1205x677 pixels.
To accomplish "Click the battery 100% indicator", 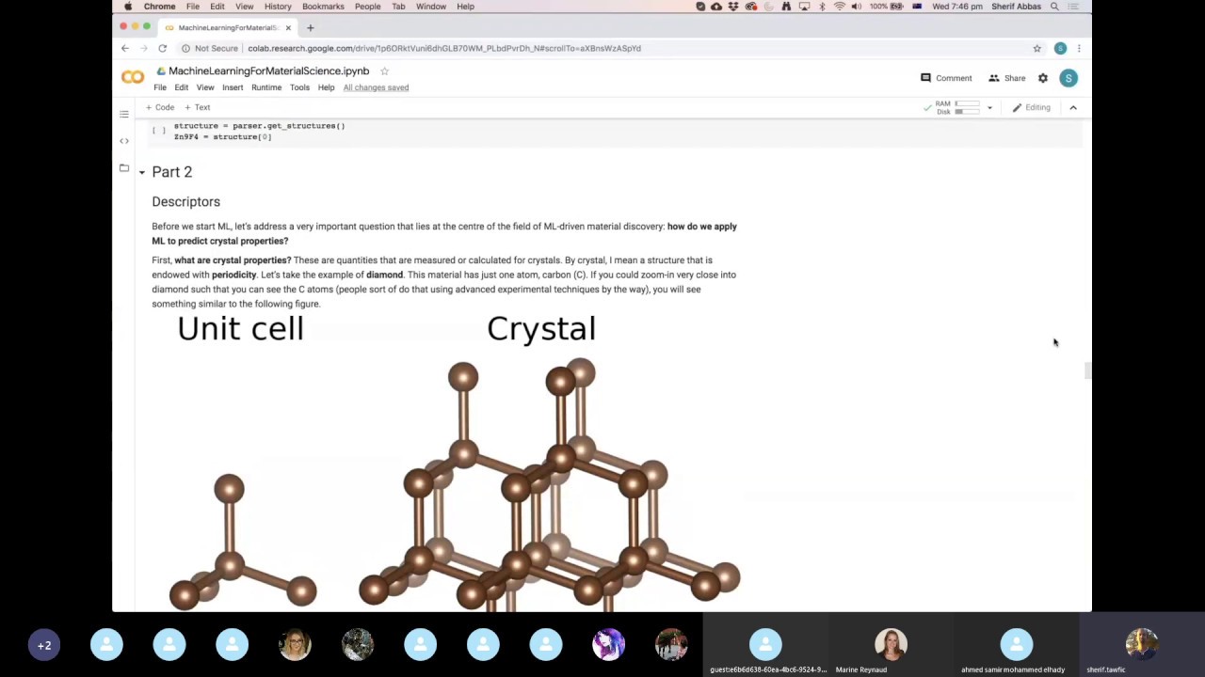I will tap(887, 7).
